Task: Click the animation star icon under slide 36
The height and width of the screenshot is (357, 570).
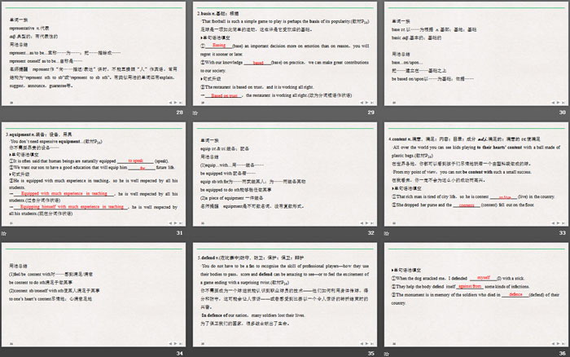Action: 387,354
